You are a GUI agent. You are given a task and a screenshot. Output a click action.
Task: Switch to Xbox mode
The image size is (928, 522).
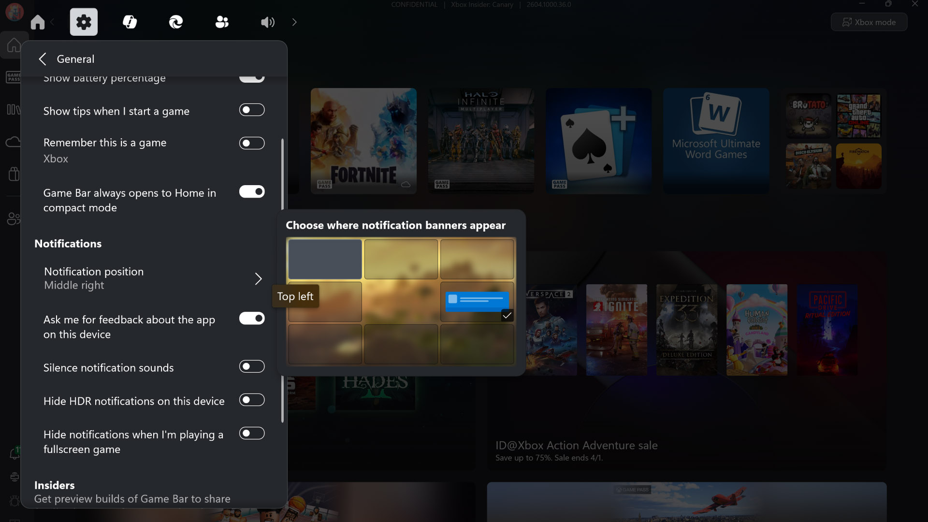869,22
